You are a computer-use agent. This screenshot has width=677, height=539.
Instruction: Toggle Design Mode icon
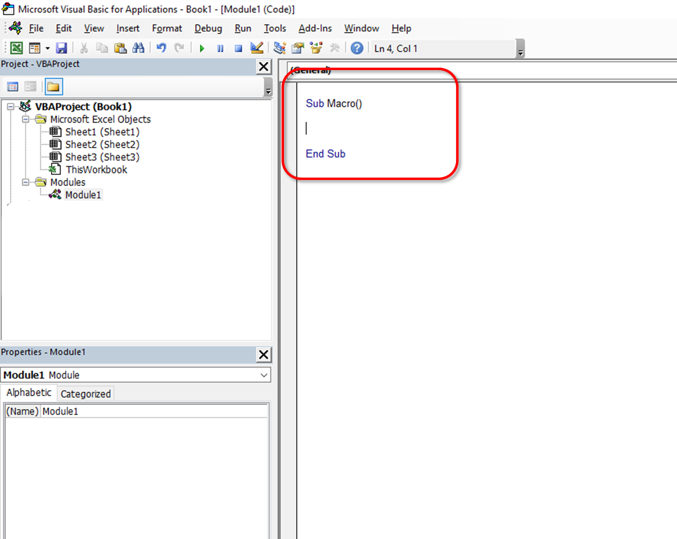257,48
